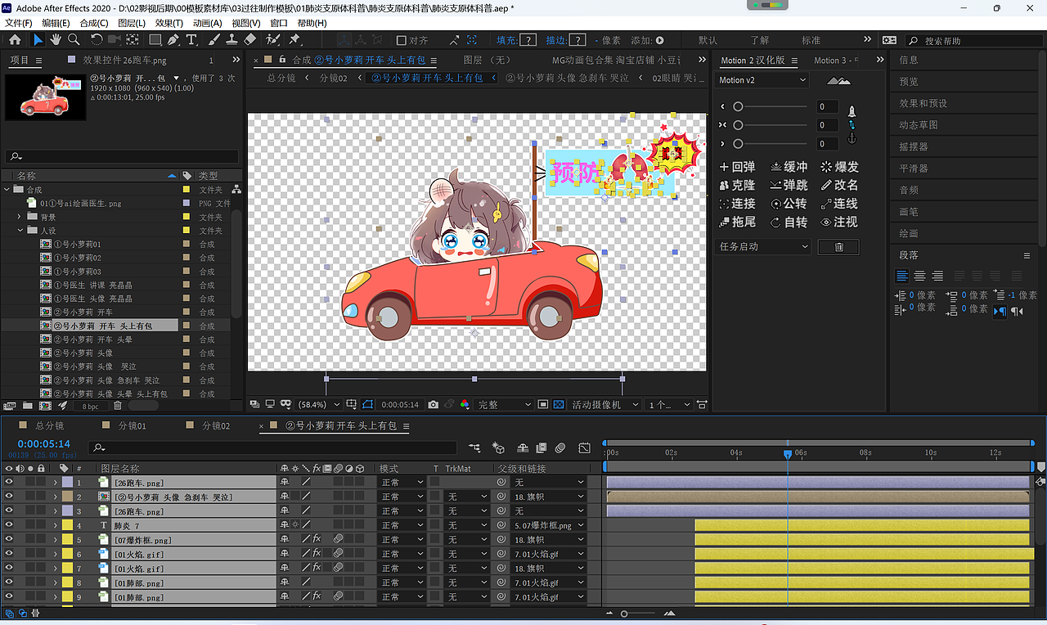Screen dimensions: 1047x625
Task: Show channel and color management icon
Action: tap(465, 404)
